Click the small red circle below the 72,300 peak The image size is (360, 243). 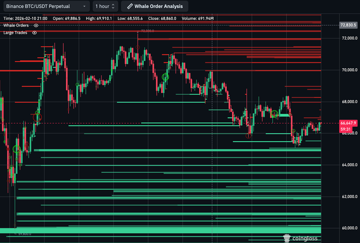pyautogui.click(x=138, y=47)
